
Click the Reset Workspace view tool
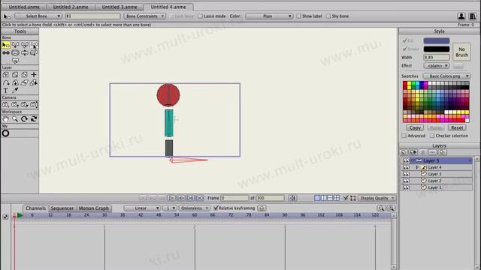click(34, 119)
